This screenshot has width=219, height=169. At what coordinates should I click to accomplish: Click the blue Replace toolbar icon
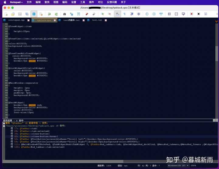coord(71,14)
